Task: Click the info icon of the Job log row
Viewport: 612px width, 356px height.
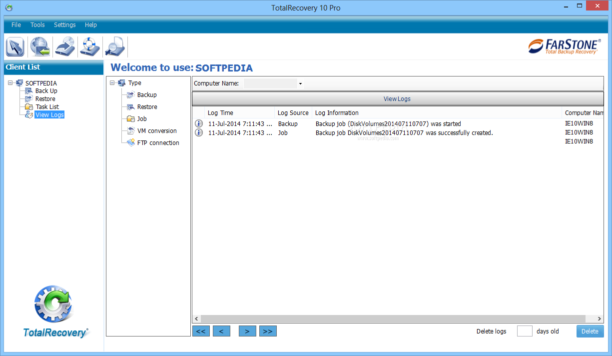Action: coord(199,132)
